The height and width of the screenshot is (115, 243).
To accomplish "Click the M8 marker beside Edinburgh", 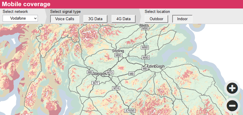I will 145,68.
